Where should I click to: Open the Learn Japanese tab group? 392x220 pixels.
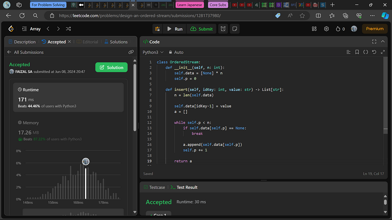point(190,5)
